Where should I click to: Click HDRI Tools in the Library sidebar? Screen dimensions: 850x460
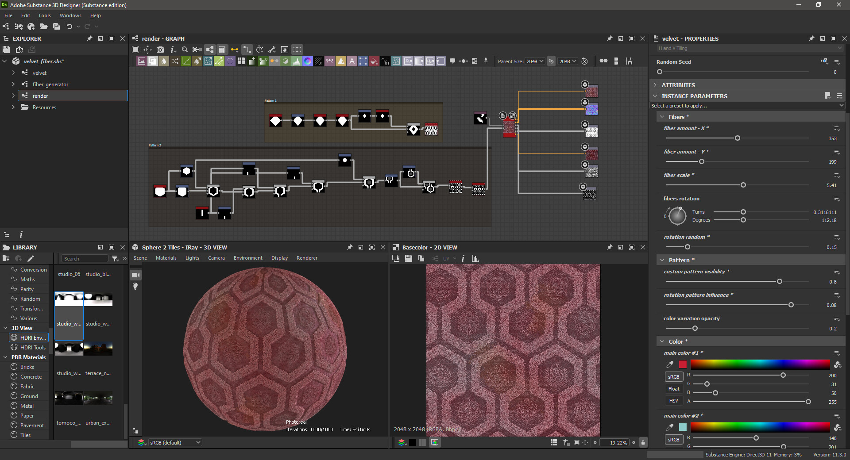coord(33,347)
